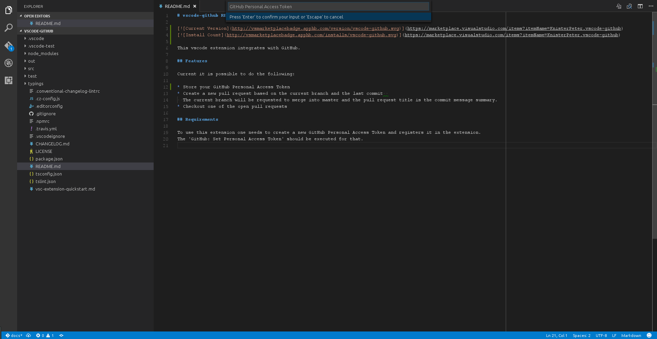Open the tslint.json file
657x339 pixels.
pyautogui.click(x=86, y=181)
